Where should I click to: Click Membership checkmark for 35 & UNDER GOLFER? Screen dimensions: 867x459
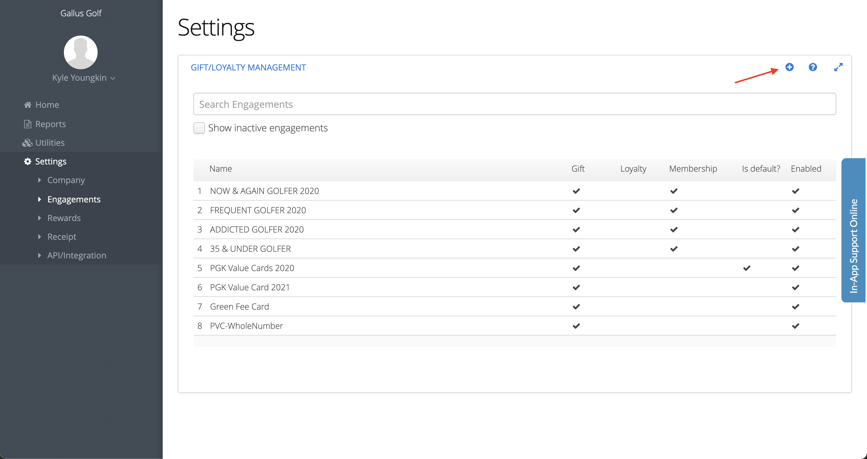coord(674,249)
